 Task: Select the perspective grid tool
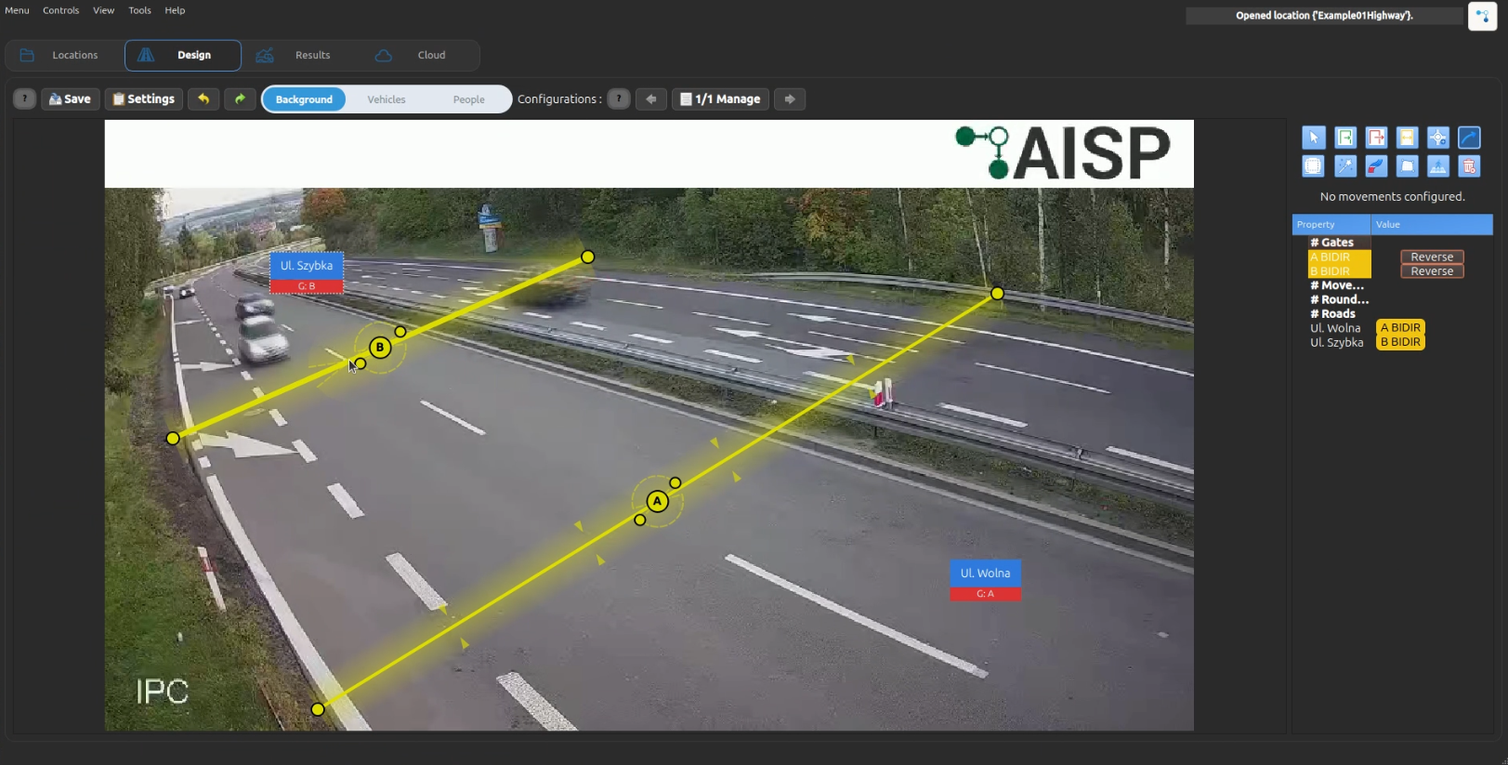point(1407,166)
